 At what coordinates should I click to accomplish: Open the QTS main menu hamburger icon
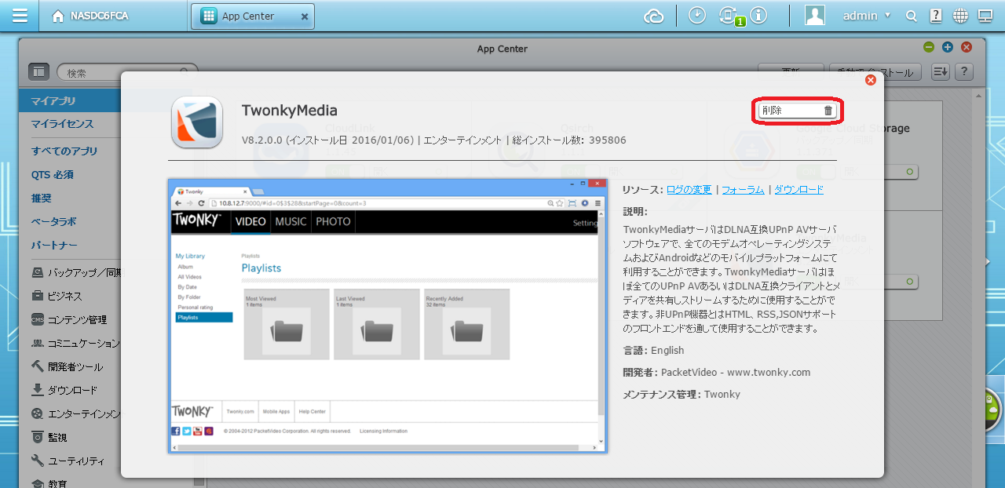coord(20,16)
